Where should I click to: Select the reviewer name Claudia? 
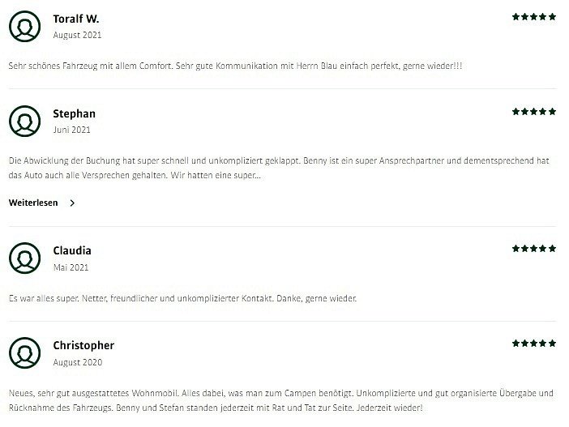(x=72, y=250)
